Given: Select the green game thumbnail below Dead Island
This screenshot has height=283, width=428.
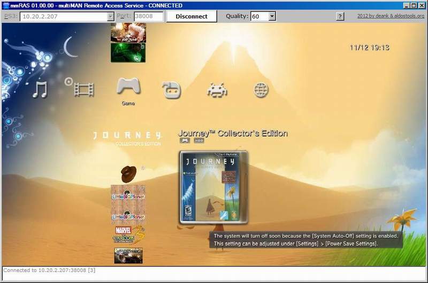Looking at the screenshot, I should pos(128,53).
